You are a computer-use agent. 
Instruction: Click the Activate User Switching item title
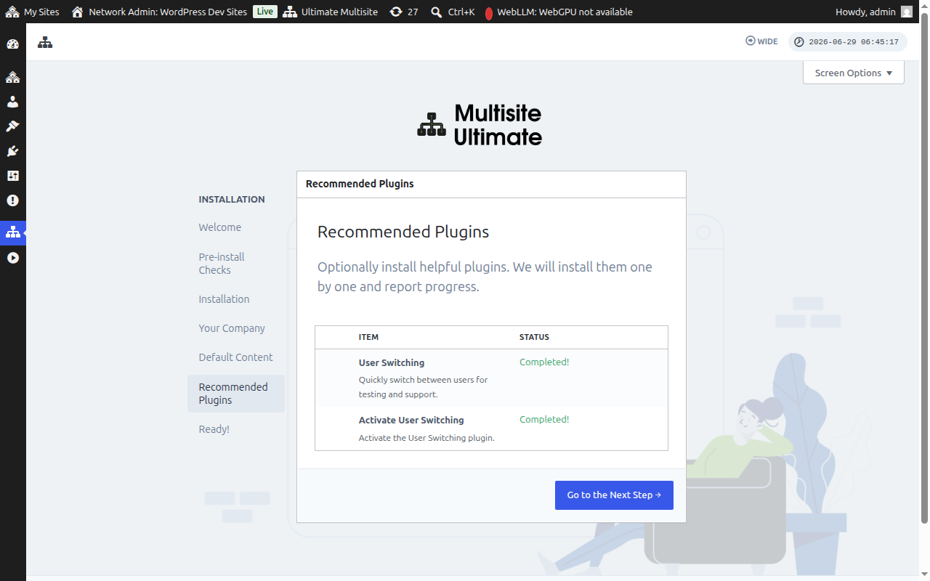pyautogui.click(x=411, y=420)
